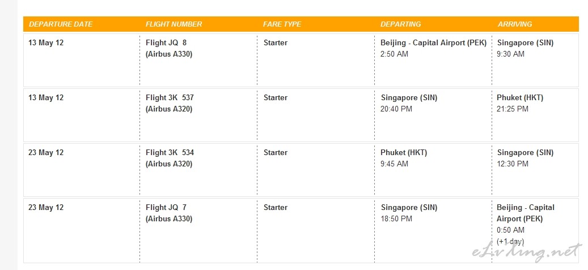
Task: Select Flight 3K 537 text
Action: point(170,98)
